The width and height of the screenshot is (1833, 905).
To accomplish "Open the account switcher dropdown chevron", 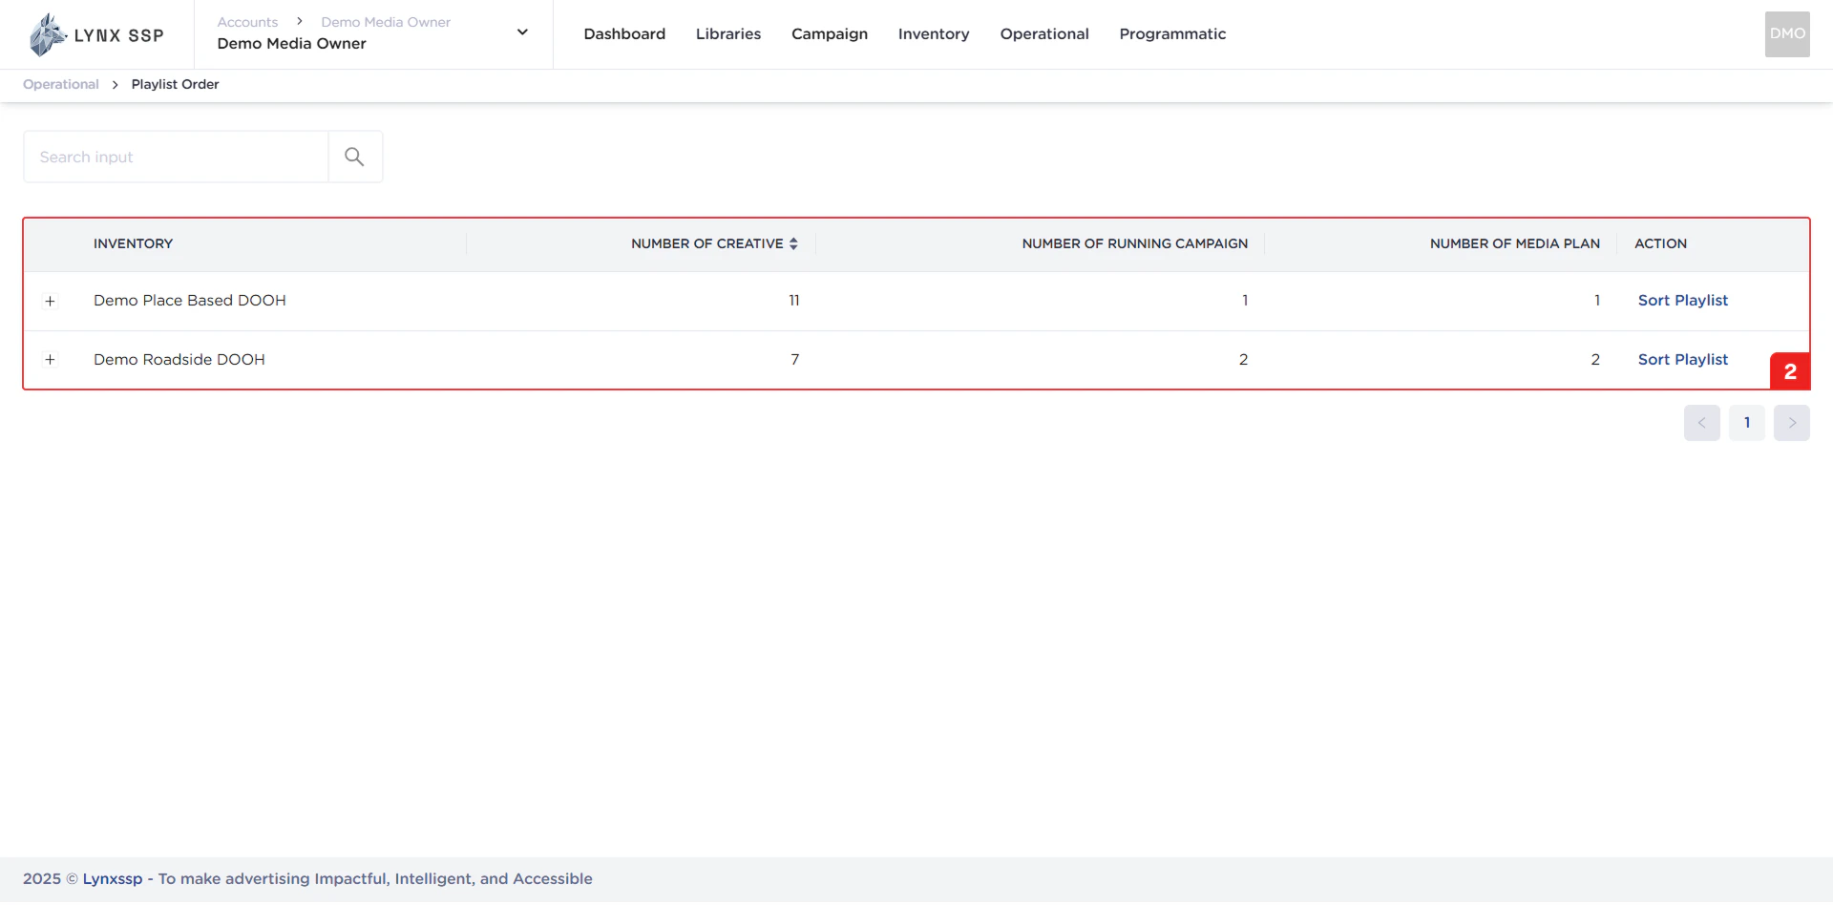I will pyautogui.click(x=522, y=32).
